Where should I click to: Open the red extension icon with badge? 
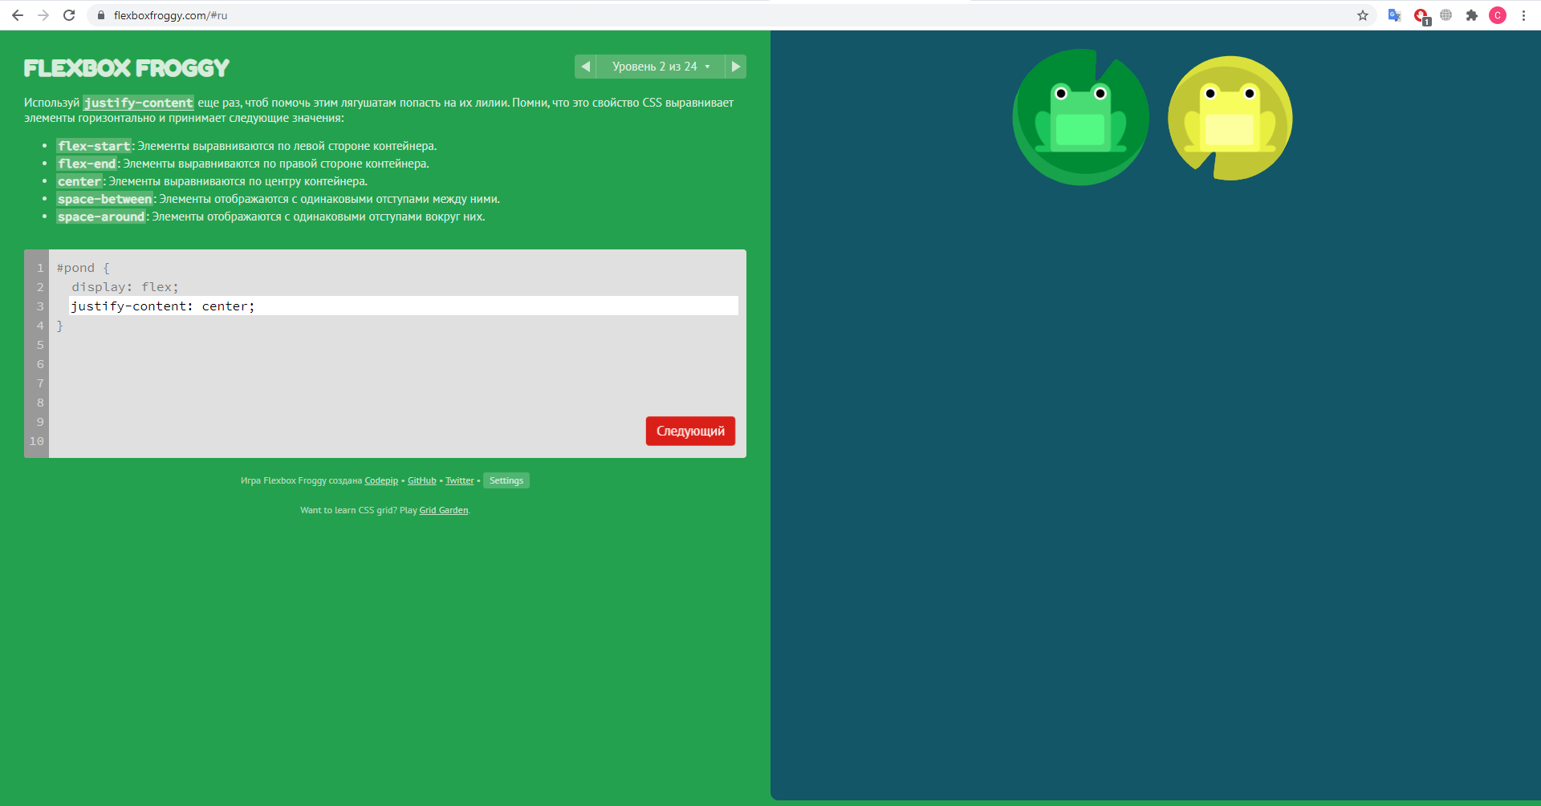click(x=1421, y=16)
